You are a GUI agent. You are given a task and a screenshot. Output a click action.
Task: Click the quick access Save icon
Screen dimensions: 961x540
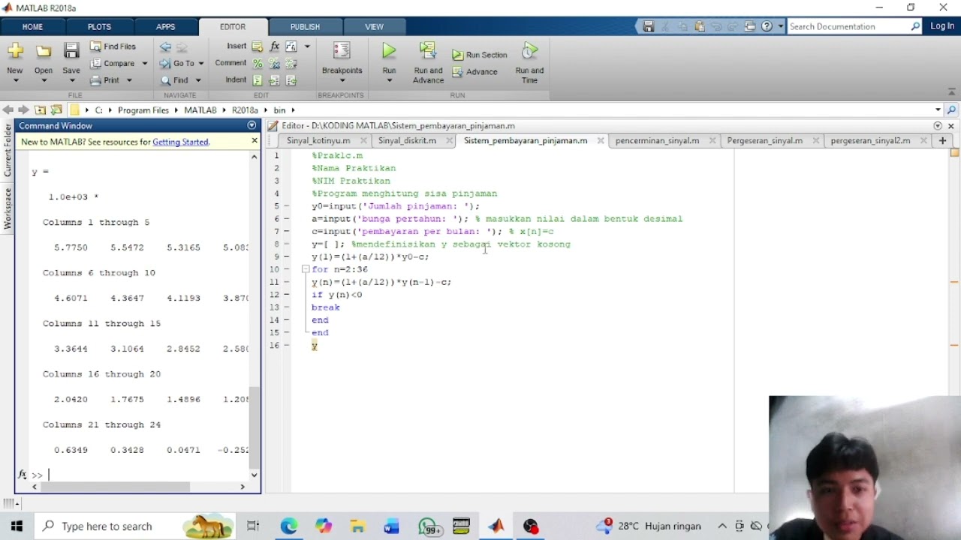coord(649,26)
